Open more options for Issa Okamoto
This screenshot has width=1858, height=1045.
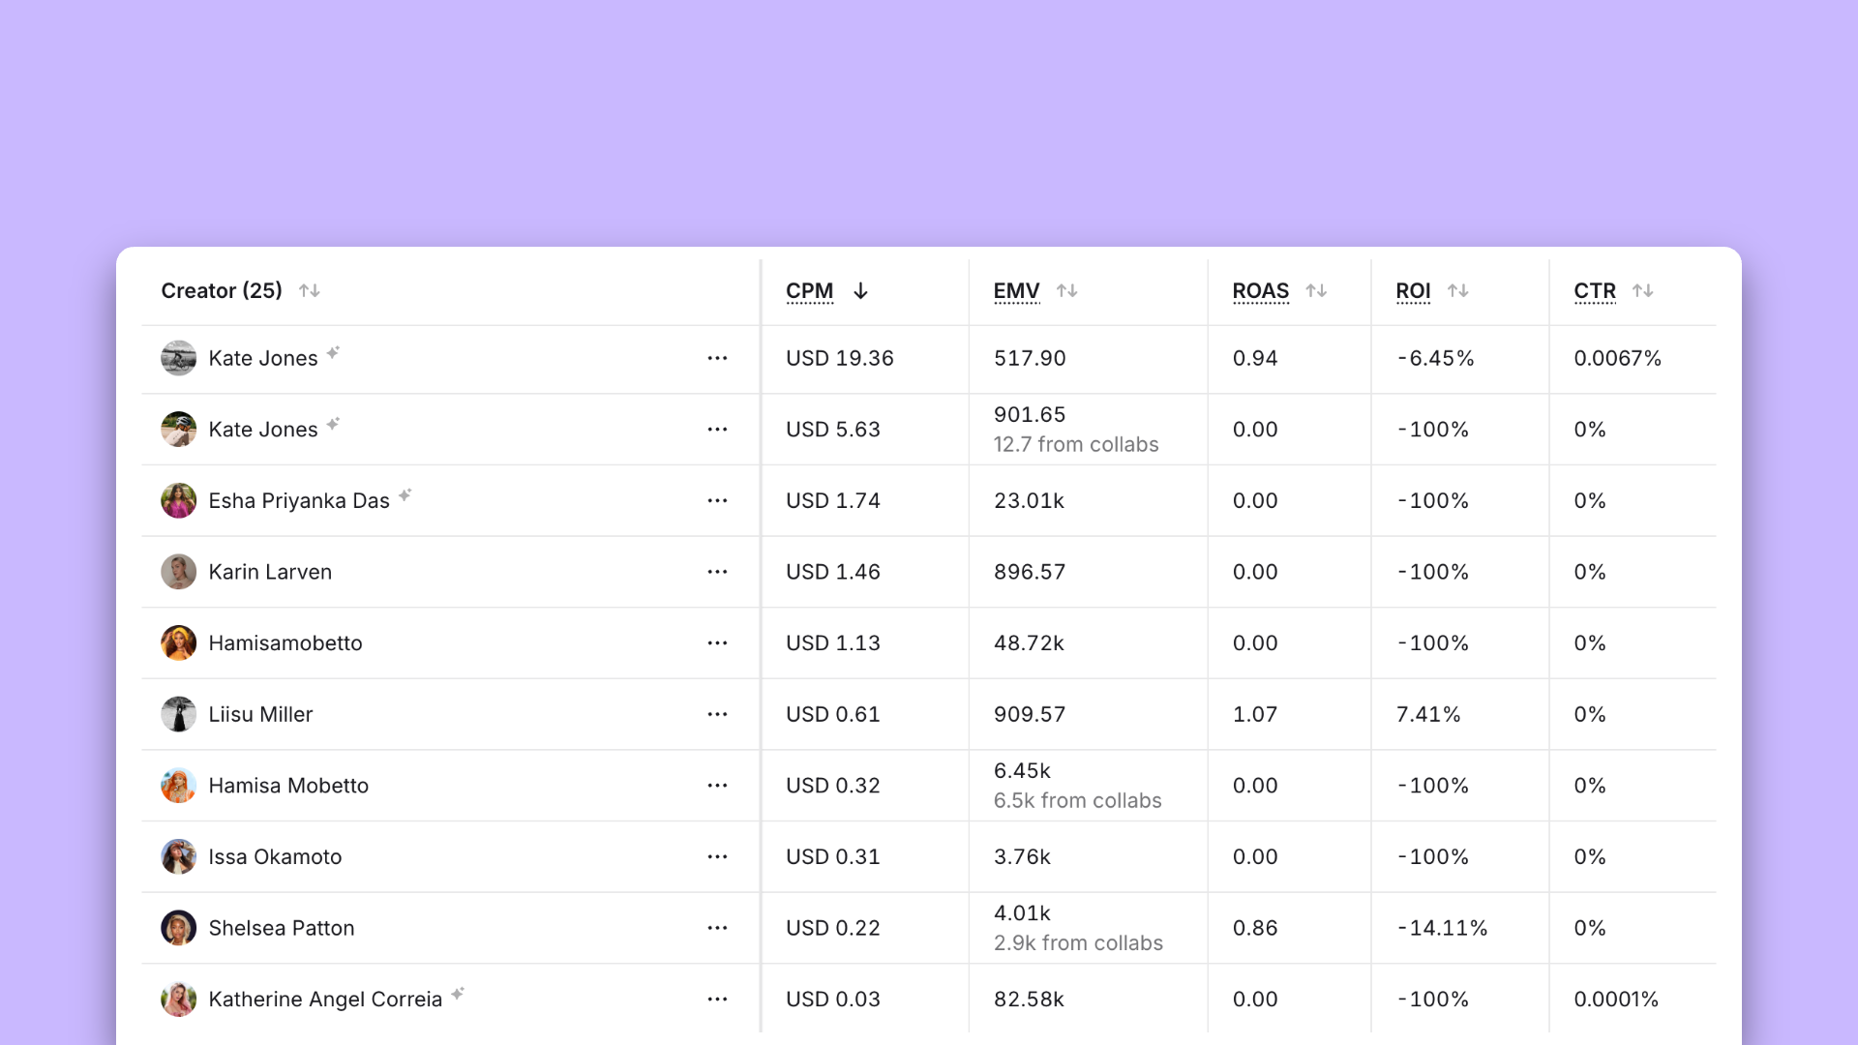coord(717,857)
